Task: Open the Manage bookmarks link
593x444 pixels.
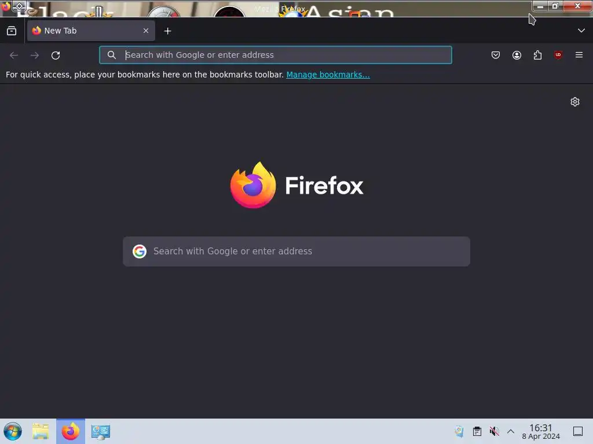Action: click(328, 75)
